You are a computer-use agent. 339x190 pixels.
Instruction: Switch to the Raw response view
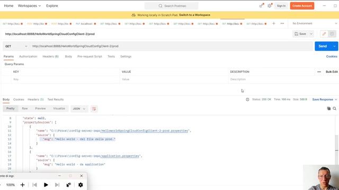tap(25, 108)
